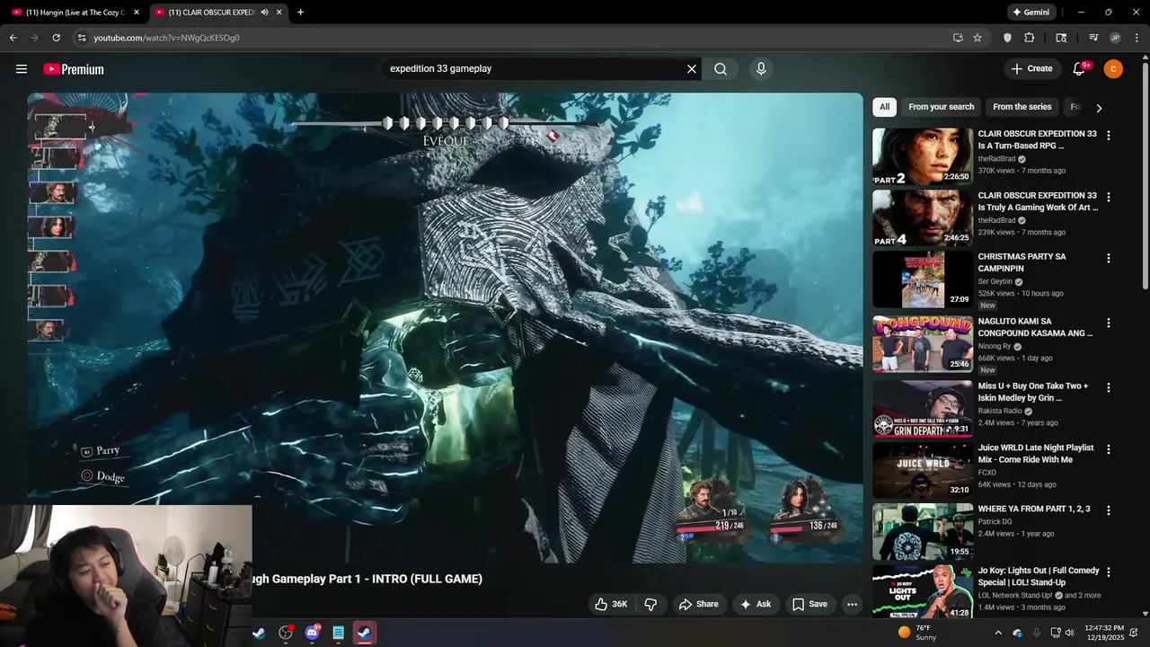This screenshot has width=1150, height=647.
Task: Click the youtube.com address bar URL
Action: tap(166, 38)
